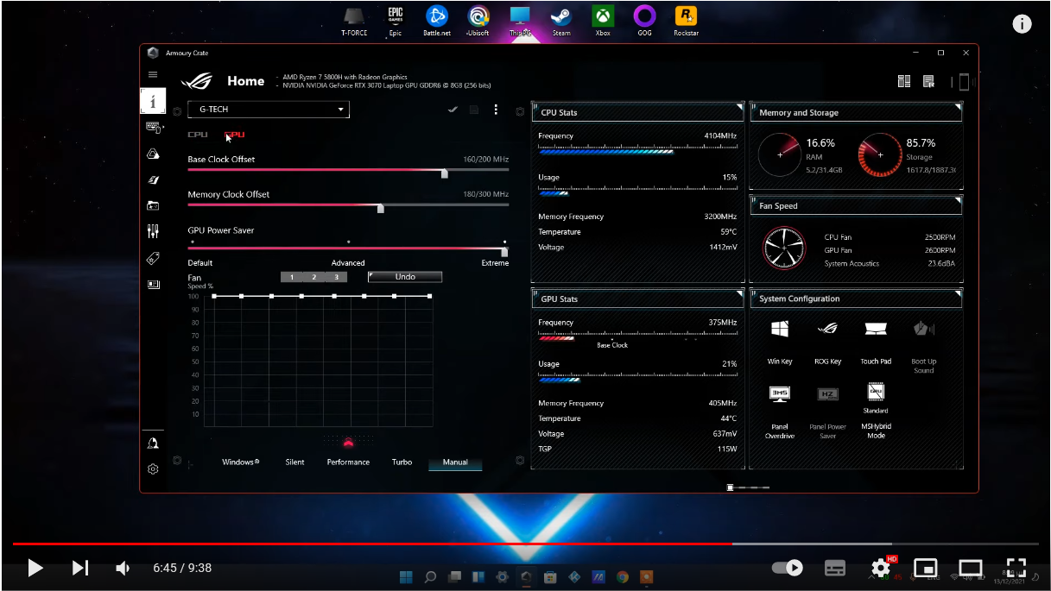Switch to the CPU tuning tab
This screenshot has height=591, width=1051.
click(198, 135)
